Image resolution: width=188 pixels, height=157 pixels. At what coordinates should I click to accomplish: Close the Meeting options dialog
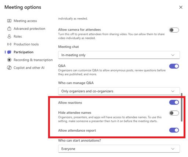(x=181, y=7)
